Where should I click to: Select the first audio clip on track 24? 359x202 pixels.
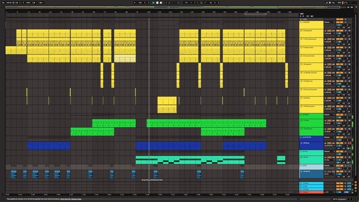(13, 174)
